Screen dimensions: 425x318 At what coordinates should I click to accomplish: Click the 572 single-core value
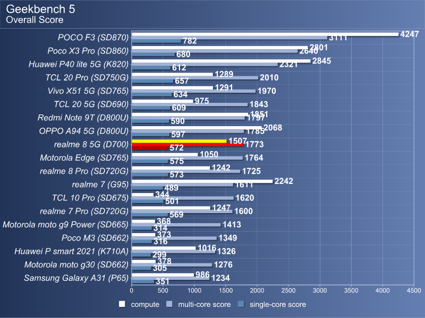click(177, 148)
